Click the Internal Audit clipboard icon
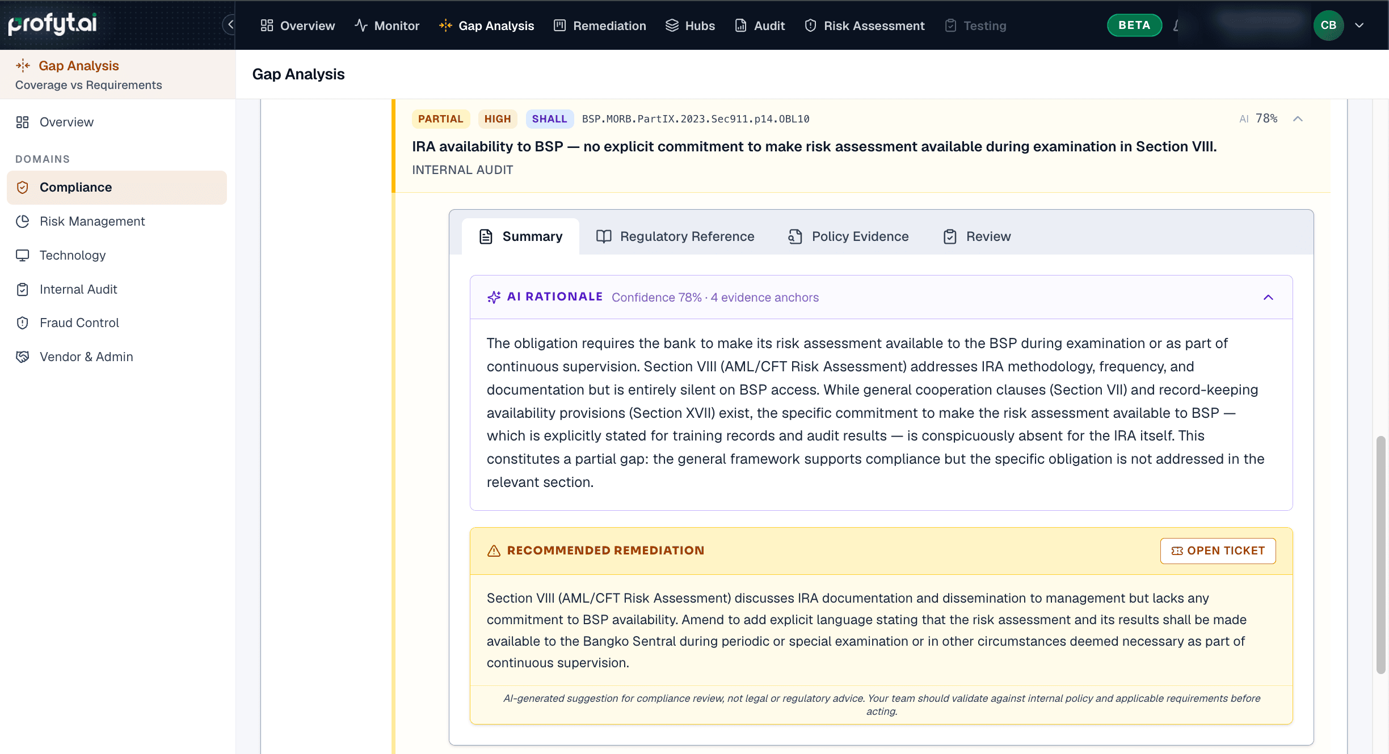The height and width of the screenshot is (754, 1389). coord(22,290)
